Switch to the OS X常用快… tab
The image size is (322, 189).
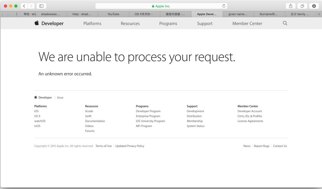[x=144, y=14]
